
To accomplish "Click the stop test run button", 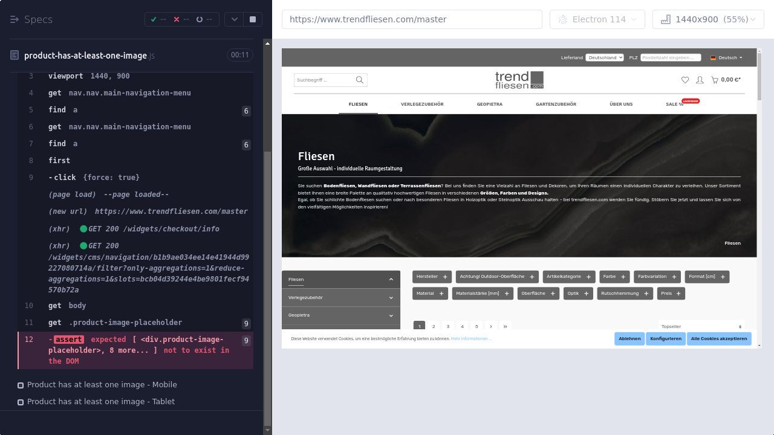I will (253, 19).
